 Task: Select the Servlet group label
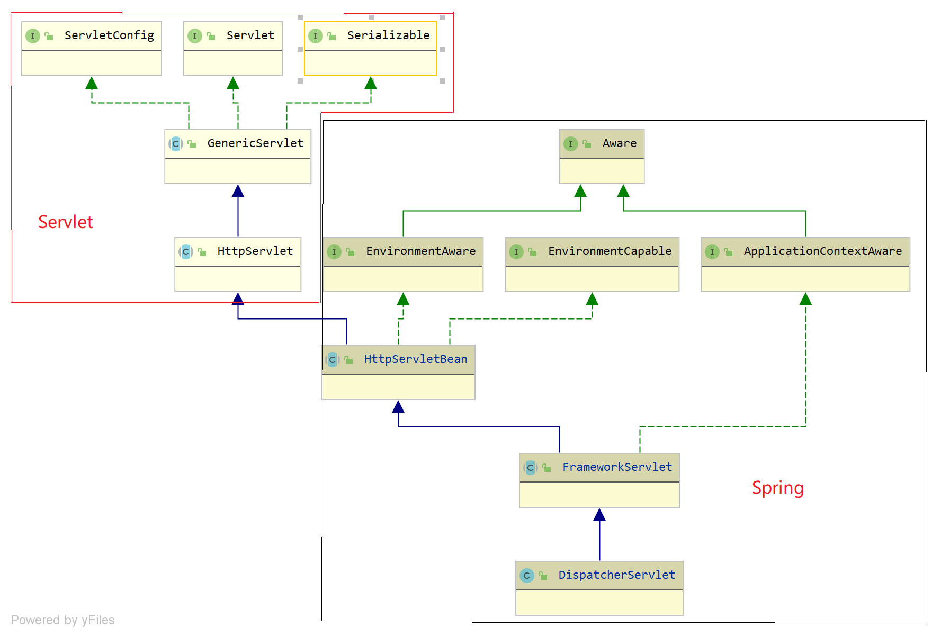[65, 222]
